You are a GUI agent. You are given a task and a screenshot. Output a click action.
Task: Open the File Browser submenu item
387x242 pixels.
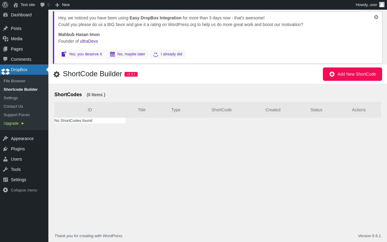pos(15,81)
